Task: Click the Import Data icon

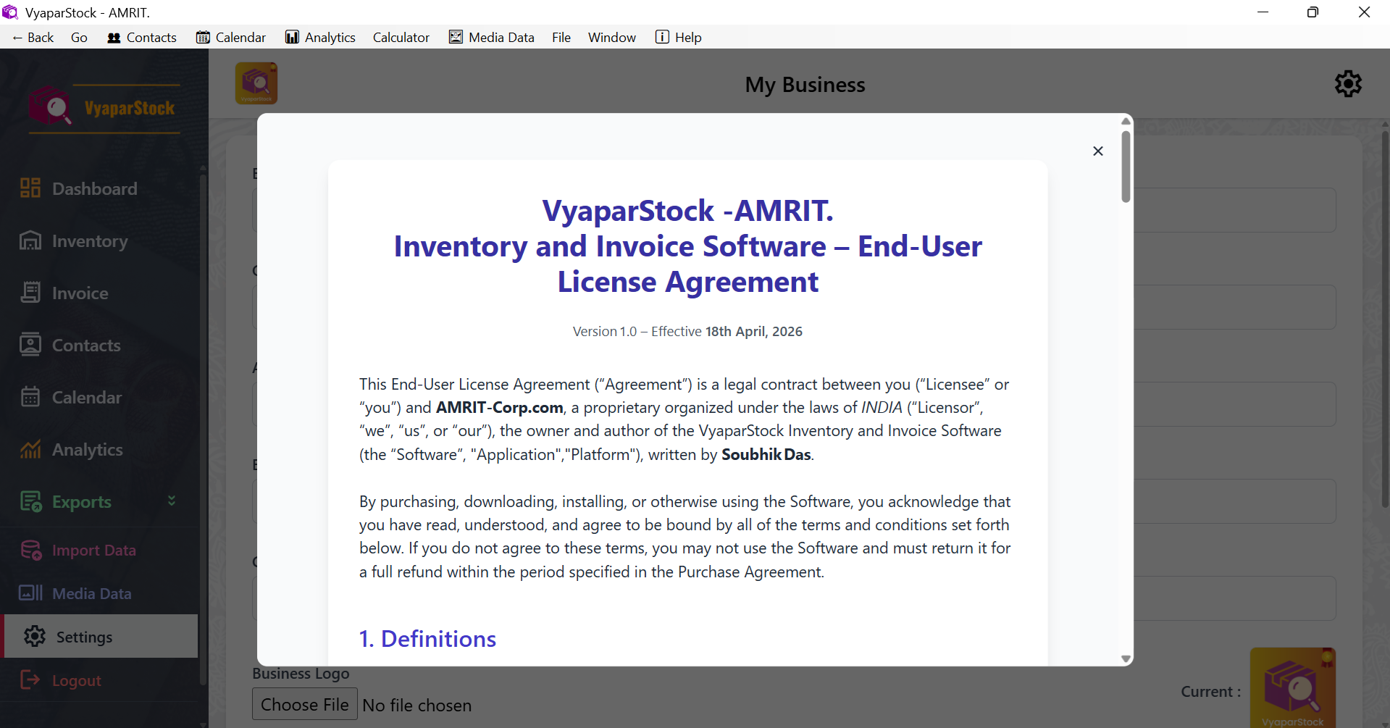Action: (x=30, y=550)
